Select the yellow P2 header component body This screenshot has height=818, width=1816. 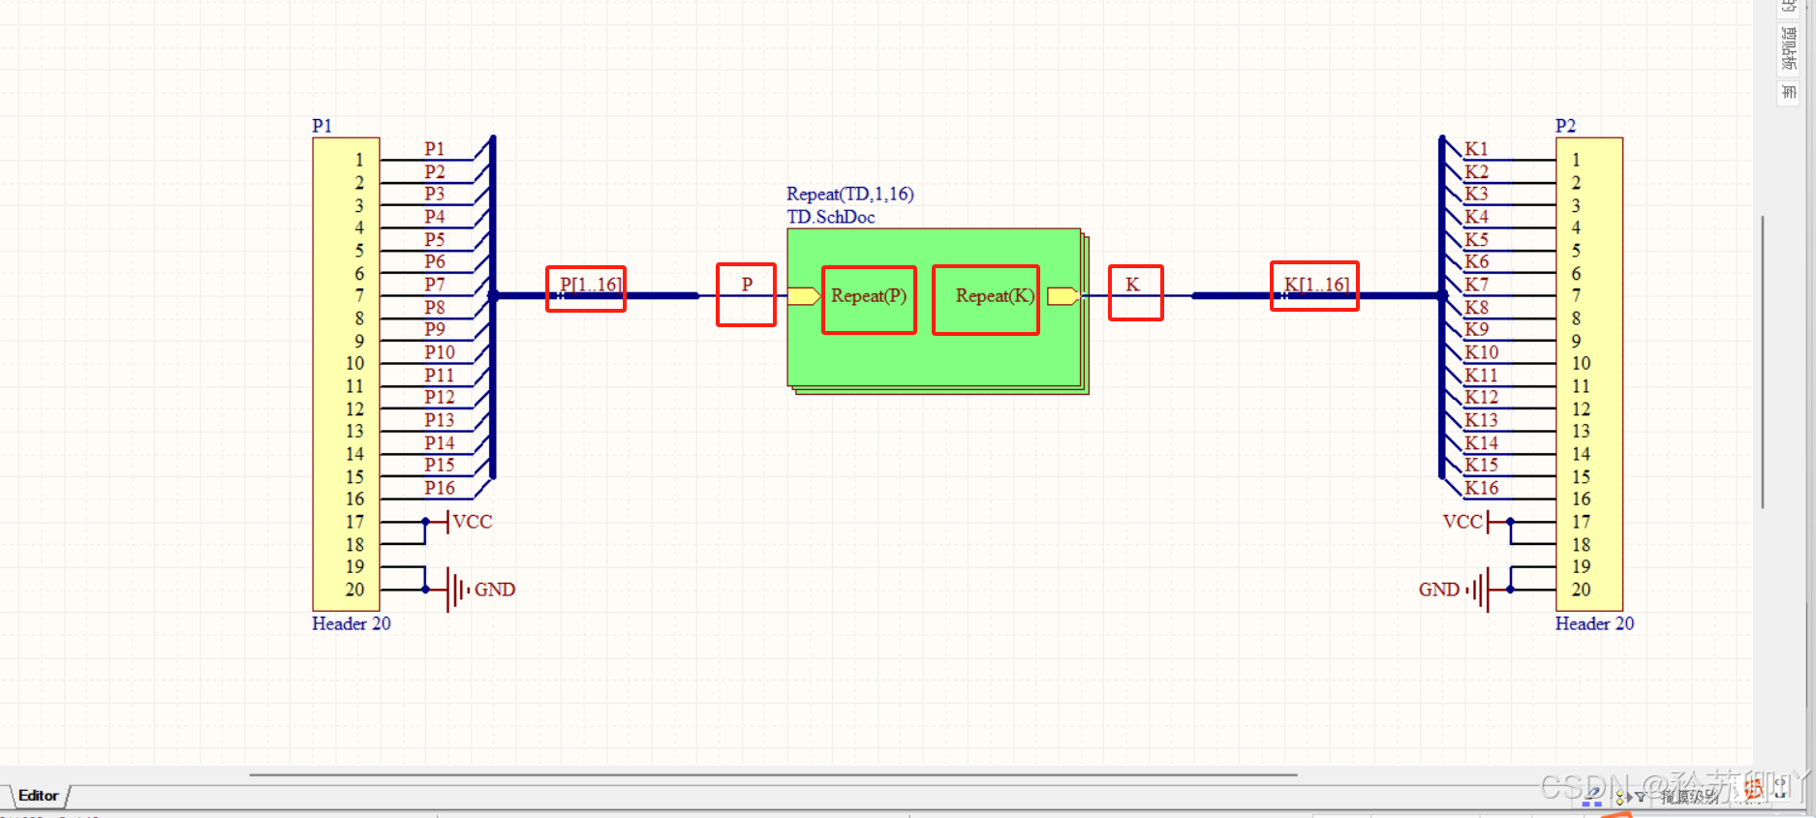[x=1589, y=374]
